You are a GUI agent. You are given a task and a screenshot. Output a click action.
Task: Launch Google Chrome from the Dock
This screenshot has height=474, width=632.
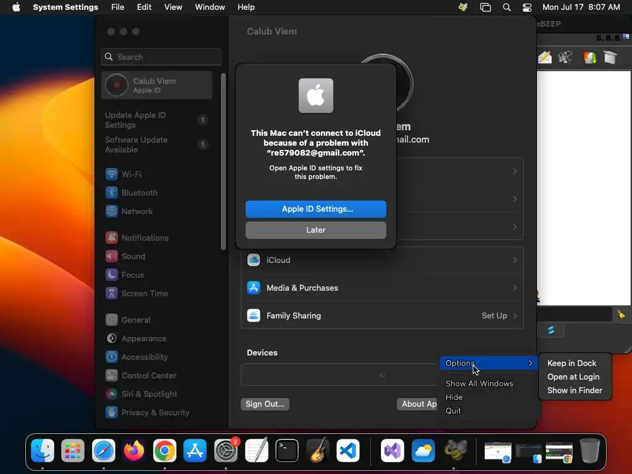pos(164,450)
